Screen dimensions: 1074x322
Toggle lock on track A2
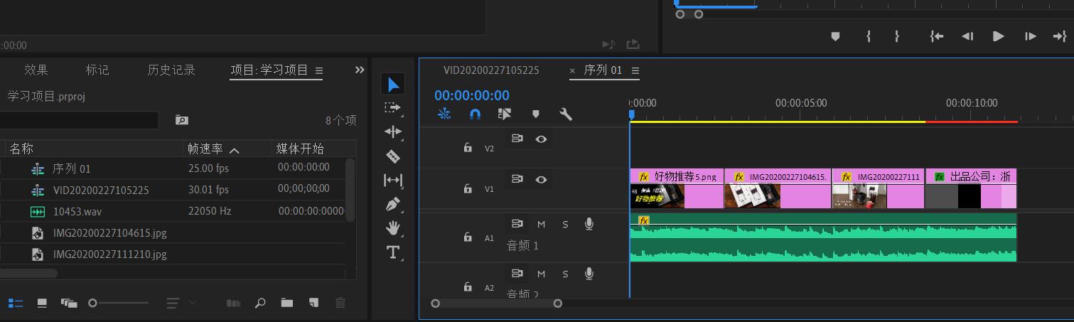[468, 287]
